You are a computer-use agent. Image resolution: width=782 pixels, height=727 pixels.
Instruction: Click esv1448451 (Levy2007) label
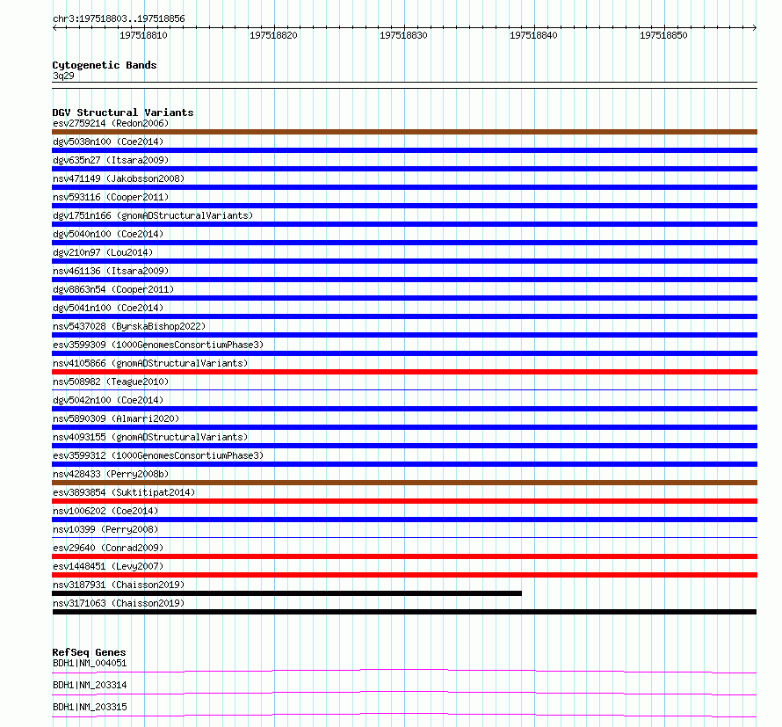[108, 566]
